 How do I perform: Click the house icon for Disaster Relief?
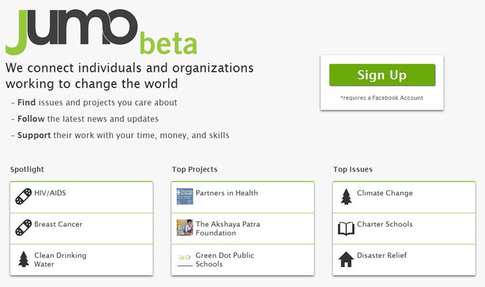click(346, 259)
